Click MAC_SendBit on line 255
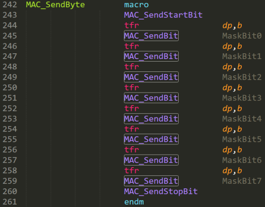This screenshot has height=207, width=265. (151, 139)
